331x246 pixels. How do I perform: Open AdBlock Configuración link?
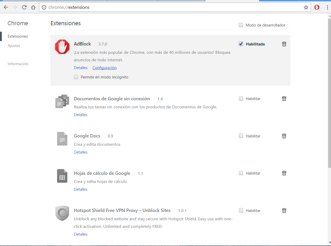tap(105, 68)
